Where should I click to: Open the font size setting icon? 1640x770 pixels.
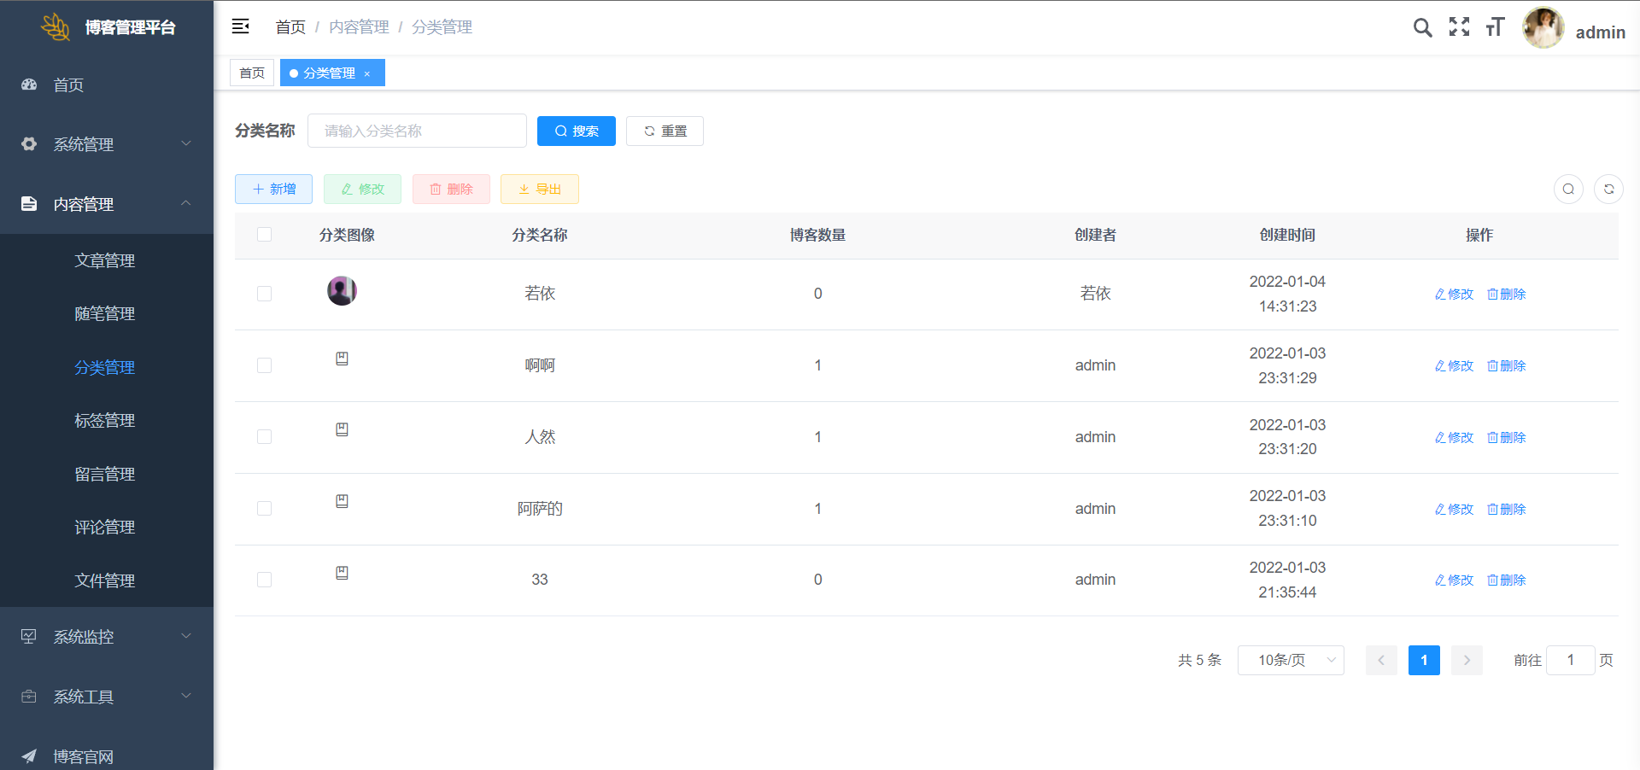[1495, 27]
